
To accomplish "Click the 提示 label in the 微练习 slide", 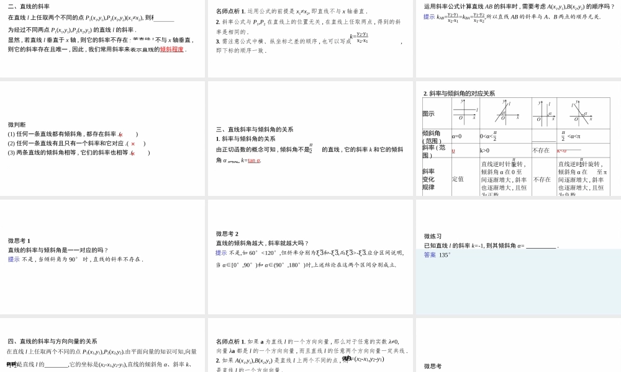I will [428, 254].
